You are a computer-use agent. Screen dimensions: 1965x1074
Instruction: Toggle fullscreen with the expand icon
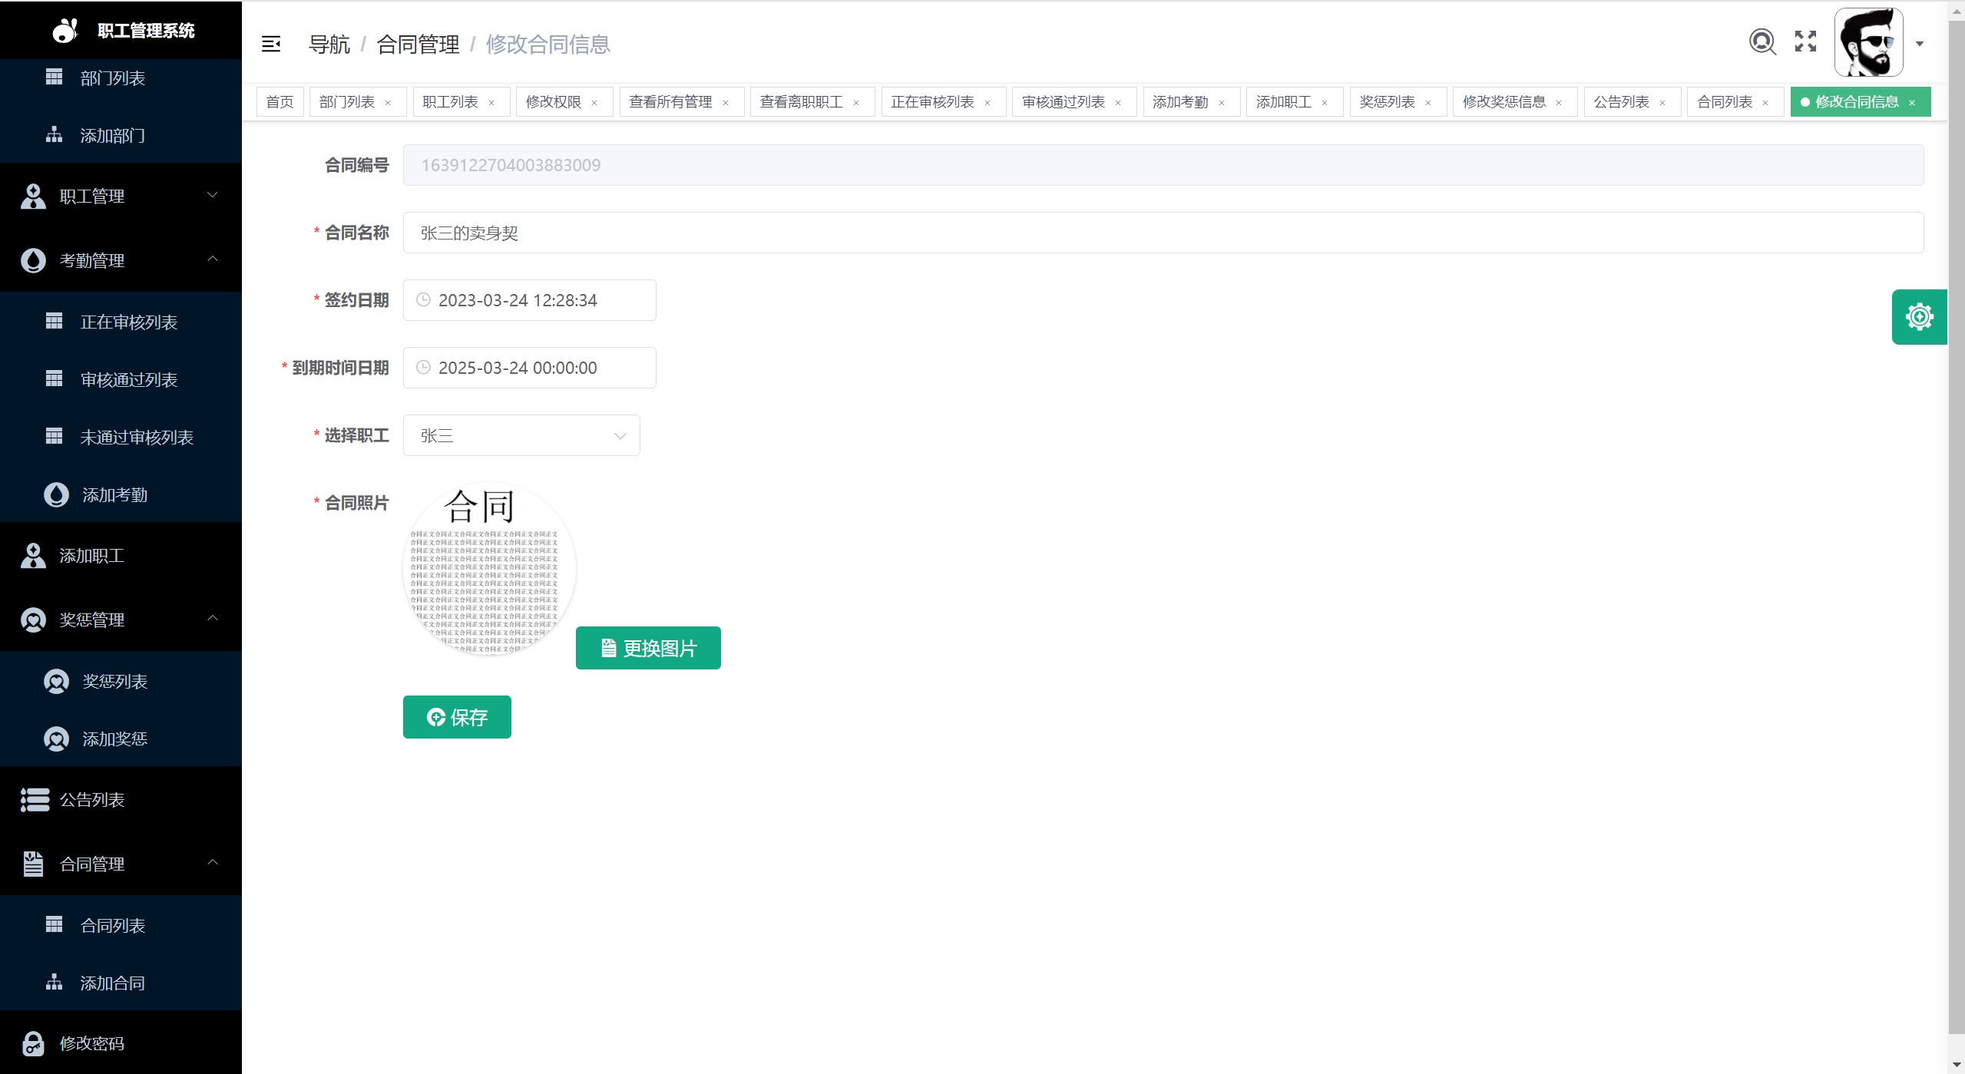[x=1805, y=41]
